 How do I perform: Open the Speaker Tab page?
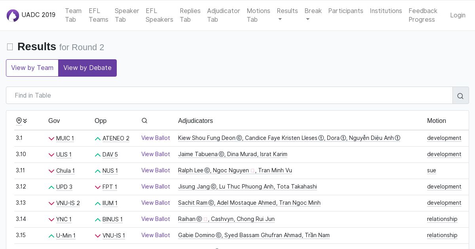pyautogui.click(x=127, y=15)
